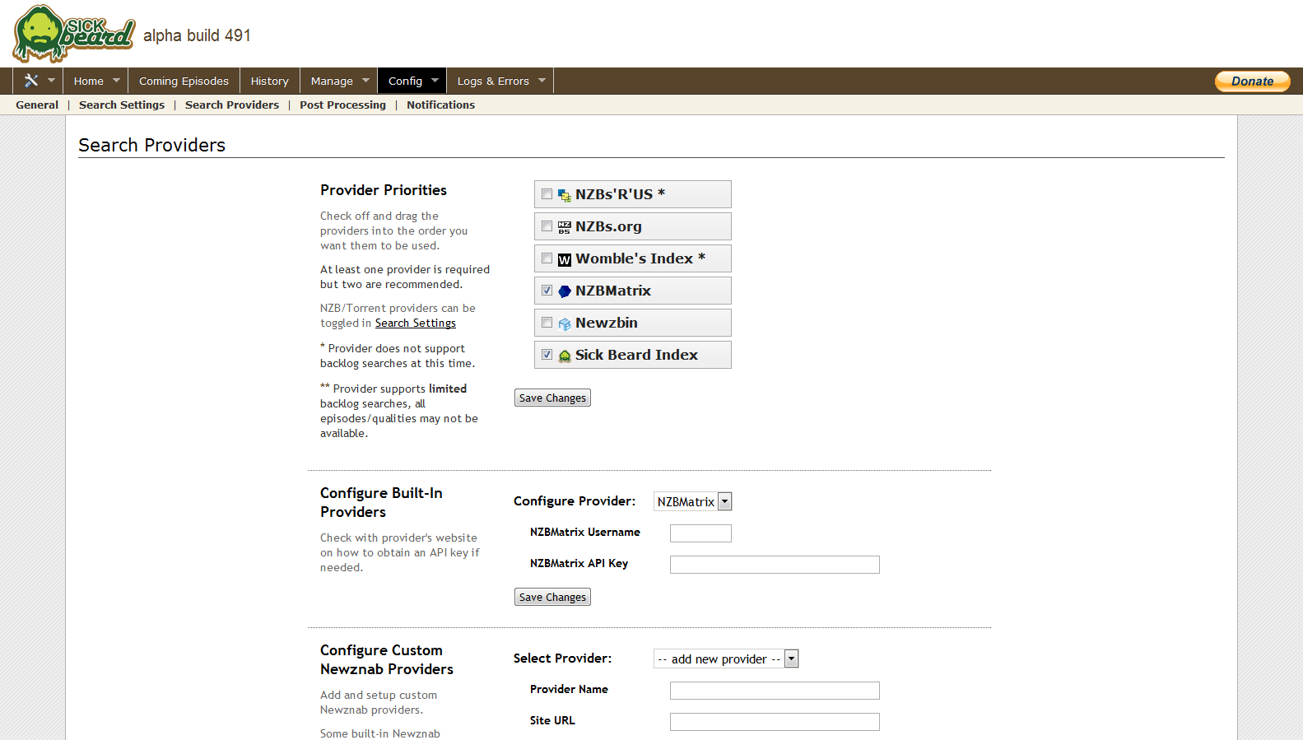This screenshot has width=1303, height=740.
Task: Expand the Home menu arrow
Action: [x=116, y=81]
